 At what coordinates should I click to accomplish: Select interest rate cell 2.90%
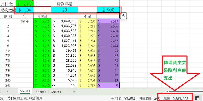coord(108,10)
